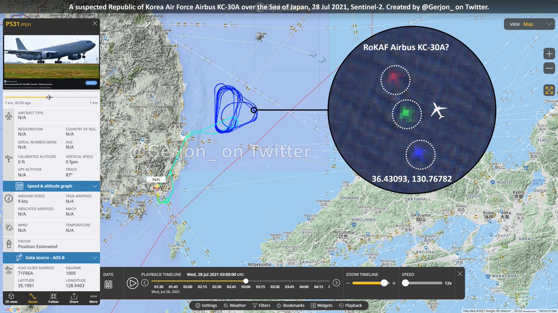Click the longitude value 128.9403
The width and height of the screenshot is (558, 313).
click(75, 286)
